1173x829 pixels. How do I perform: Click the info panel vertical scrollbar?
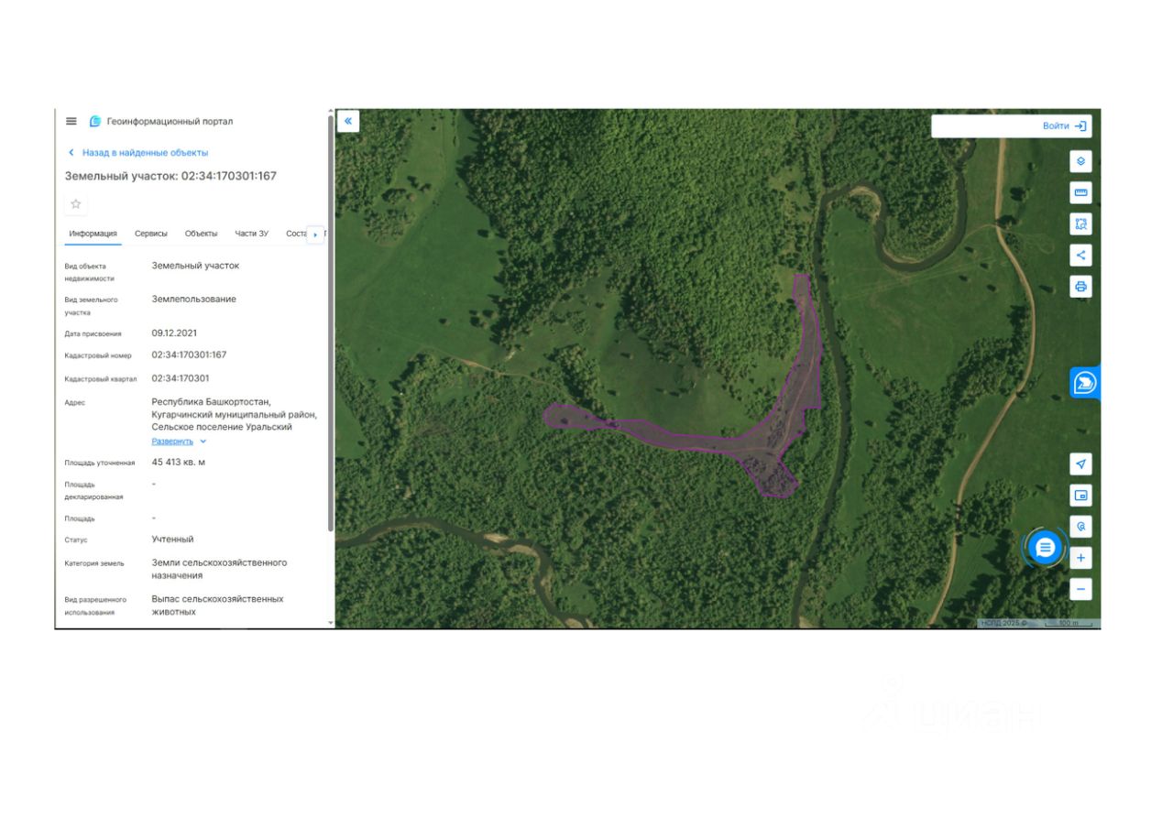[331, 322]
